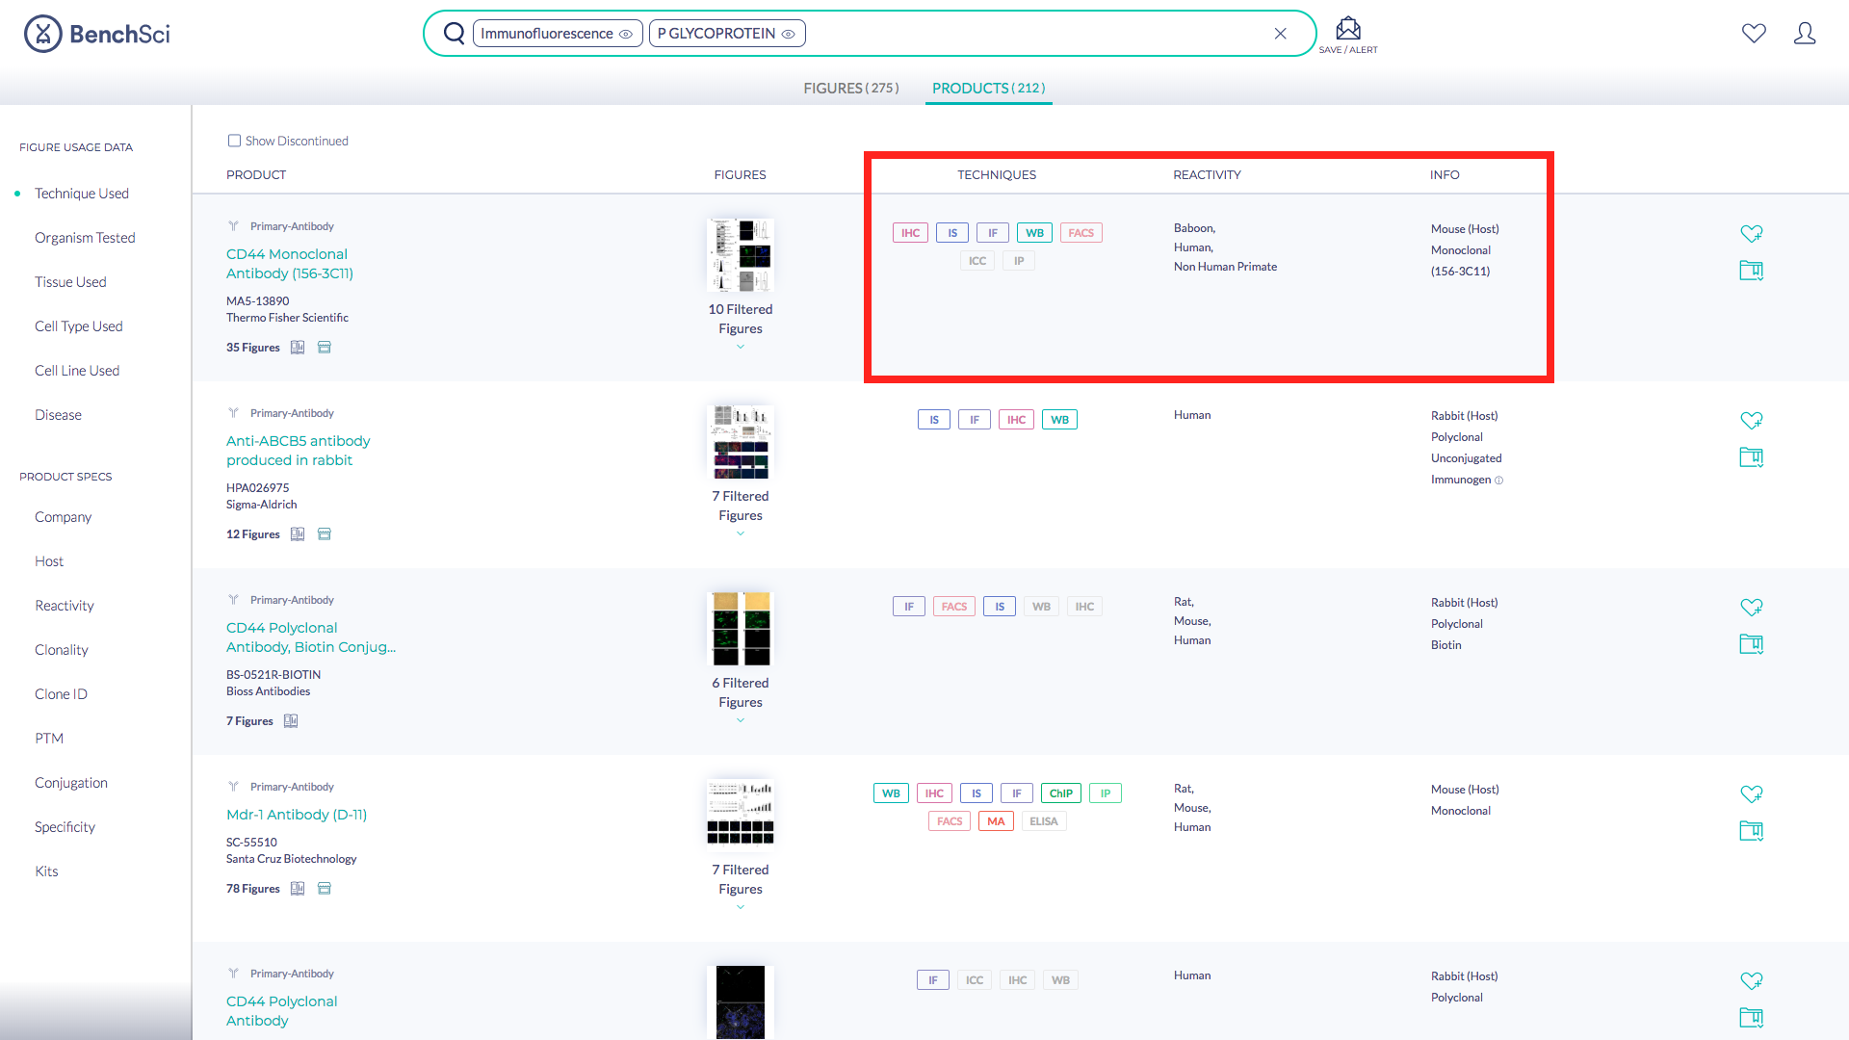
Task: Click the heart save icon for CD44 Monoclonal Antibody
Action: [x=1750, y=234]
